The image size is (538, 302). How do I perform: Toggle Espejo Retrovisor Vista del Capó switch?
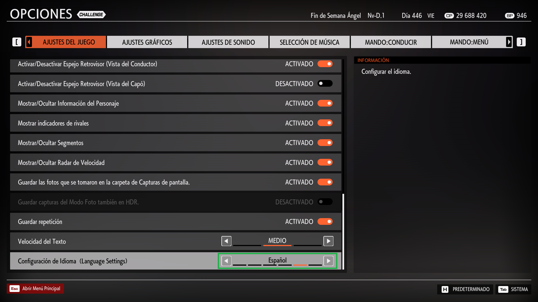click(325, 83)
